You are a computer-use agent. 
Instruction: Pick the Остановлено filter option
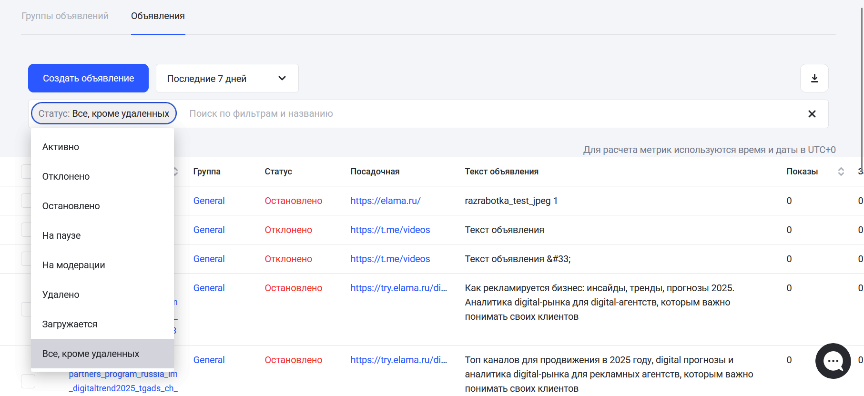click(x=71, y=206)
